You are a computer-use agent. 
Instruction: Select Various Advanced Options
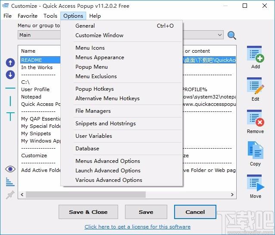[122, 180]
